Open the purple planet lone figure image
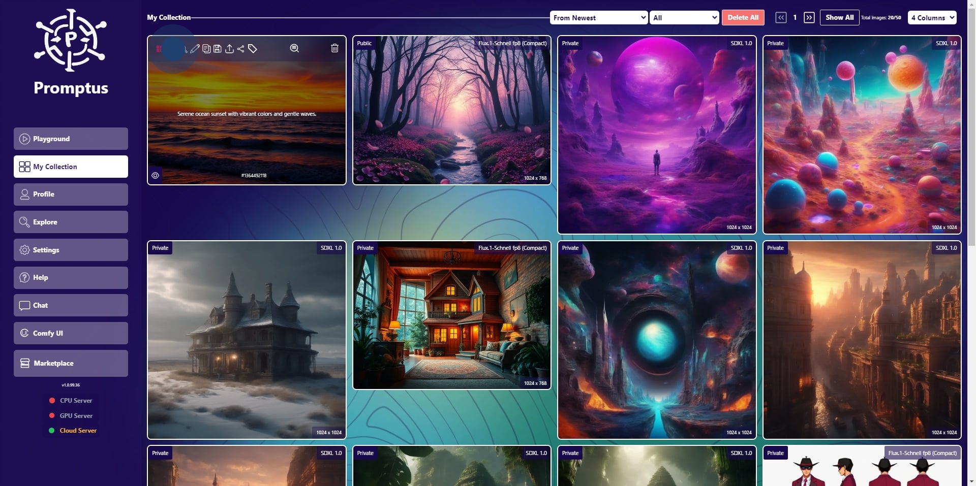 [657, 135]
